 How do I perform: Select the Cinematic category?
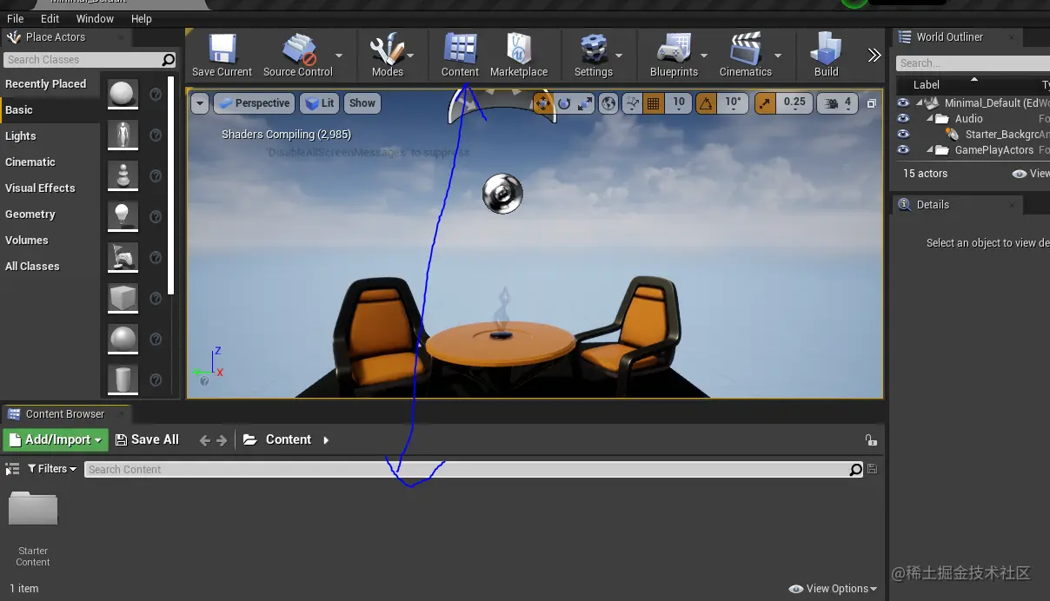point(50,162)
